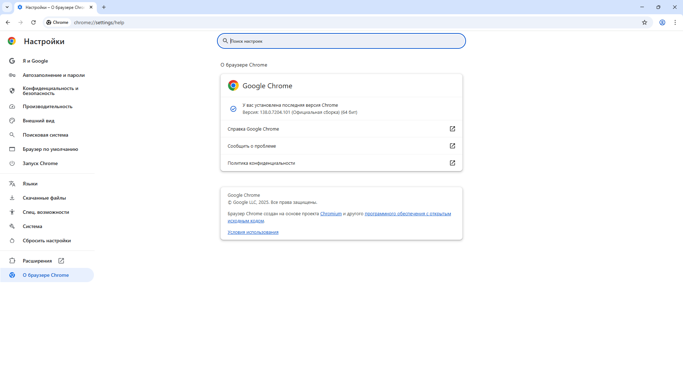
Task: Close the Настройки browser tab
Action: point(91,7)
